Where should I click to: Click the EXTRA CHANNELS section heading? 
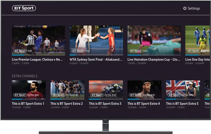click(25, 76)
